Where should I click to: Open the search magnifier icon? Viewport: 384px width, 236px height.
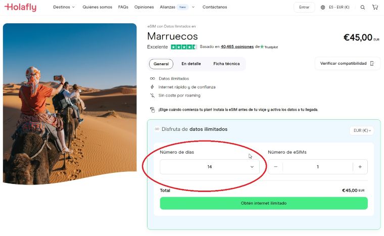tap(363, 7)
